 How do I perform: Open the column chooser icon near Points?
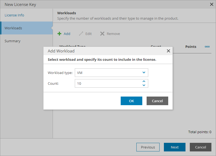click(x=207, y=47)
